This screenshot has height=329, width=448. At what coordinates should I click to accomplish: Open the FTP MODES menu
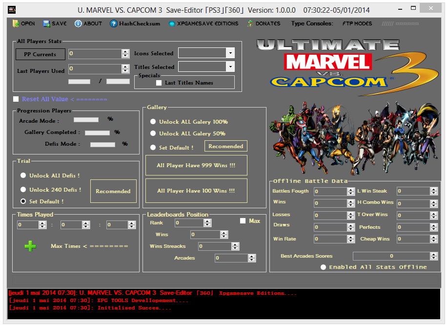pyautogui.click(x=357, y=23)
